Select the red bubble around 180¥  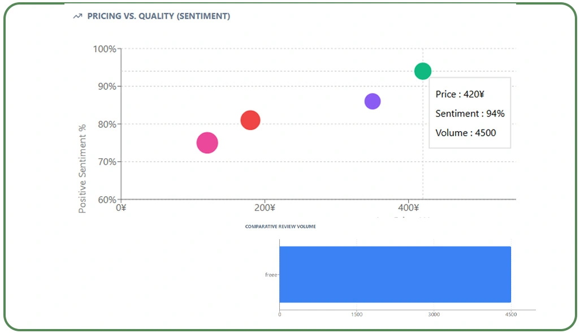(x=250, y=120)
